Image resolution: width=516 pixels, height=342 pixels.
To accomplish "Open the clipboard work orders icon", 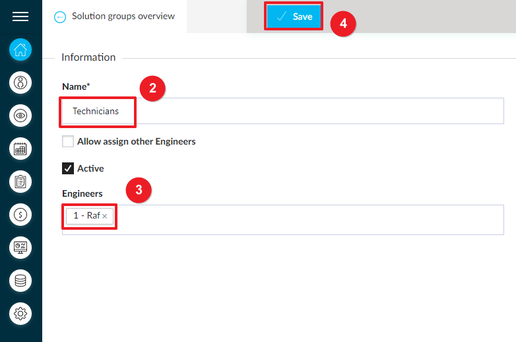I will (x=20, y=182).
